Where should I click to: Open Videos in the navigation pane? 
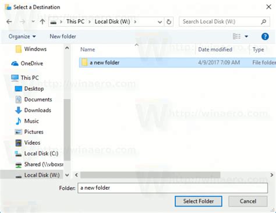(x=28, y=143)
